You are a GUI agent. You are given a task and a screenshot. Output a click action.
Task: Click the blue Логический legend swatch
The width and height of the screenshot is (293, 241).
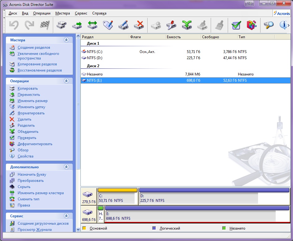click(154, 228)
